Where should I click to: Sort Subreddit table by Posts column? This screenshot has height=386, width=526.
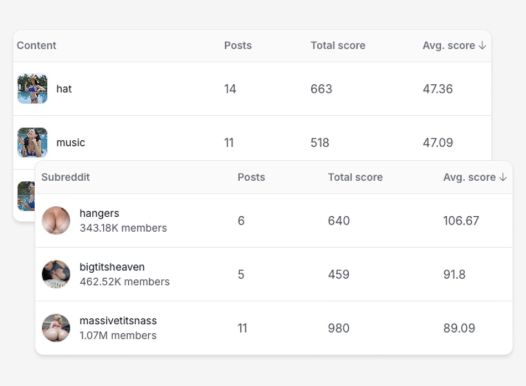251,178
